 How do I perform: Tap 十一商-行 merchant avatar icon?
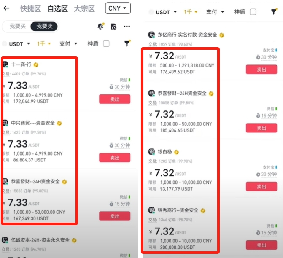pos(5,64)
